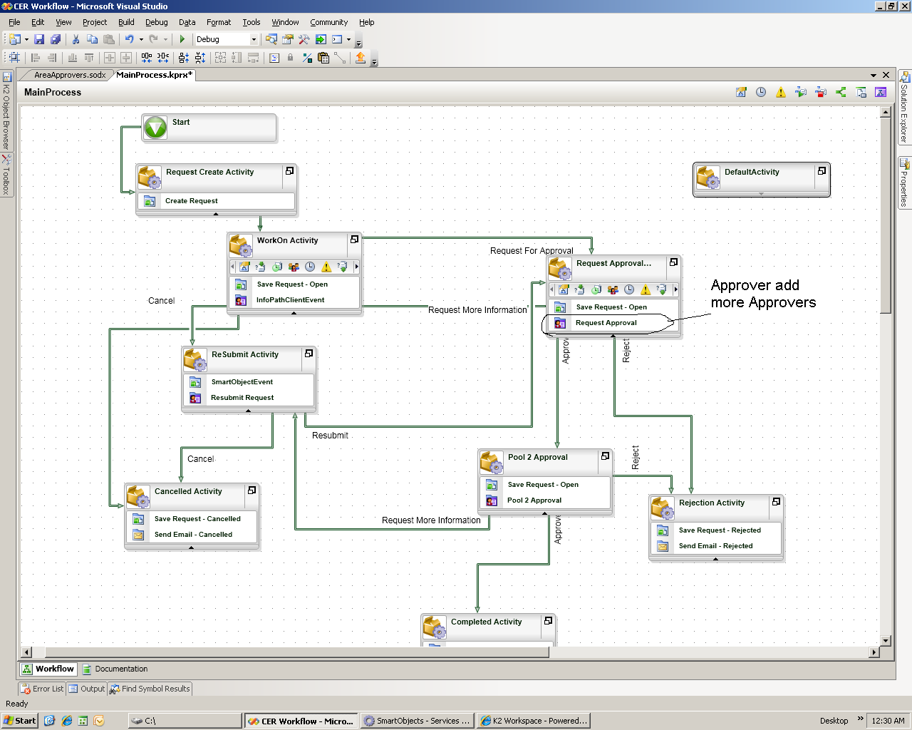Screen dimensions: 912x730
Task: Click the green line-rule icon in header
Action: [841, 92]
